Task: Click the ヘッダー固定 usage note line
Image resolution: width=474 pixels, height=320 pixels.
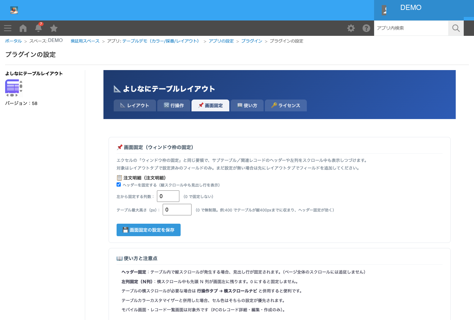Action: 243,272
